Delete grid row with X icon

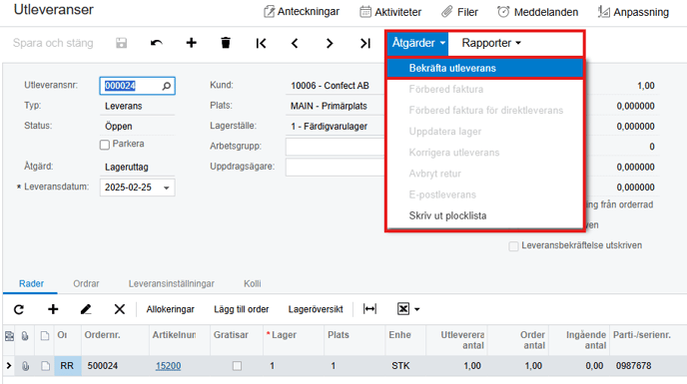tap(119, 309)
